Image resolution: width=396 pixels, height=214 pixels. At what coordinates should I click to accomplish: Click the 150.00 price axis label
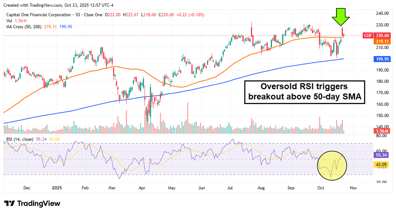pyautogui.click(x=382, y=116)
